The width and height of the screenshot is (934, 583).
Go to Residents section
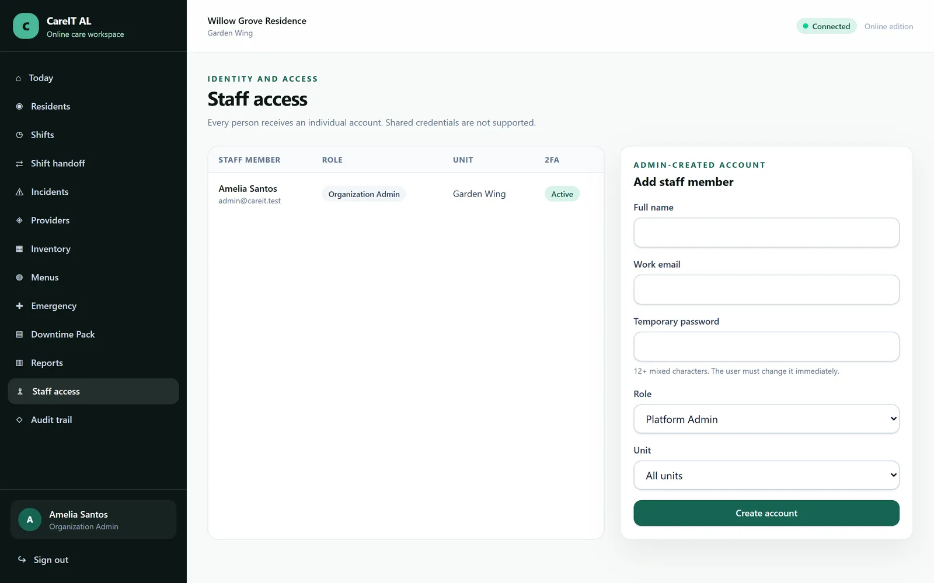click(x=93, y=106)
